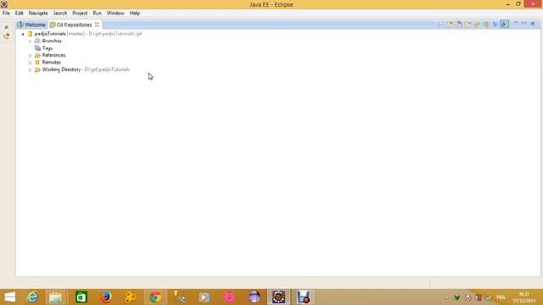543x305 pixels.
Task: Open the Windows Start button
Action: 9,297
